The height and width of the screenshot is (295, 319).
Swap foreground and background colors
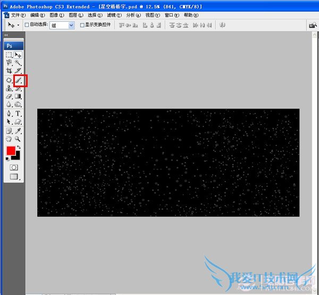point(19,147)
